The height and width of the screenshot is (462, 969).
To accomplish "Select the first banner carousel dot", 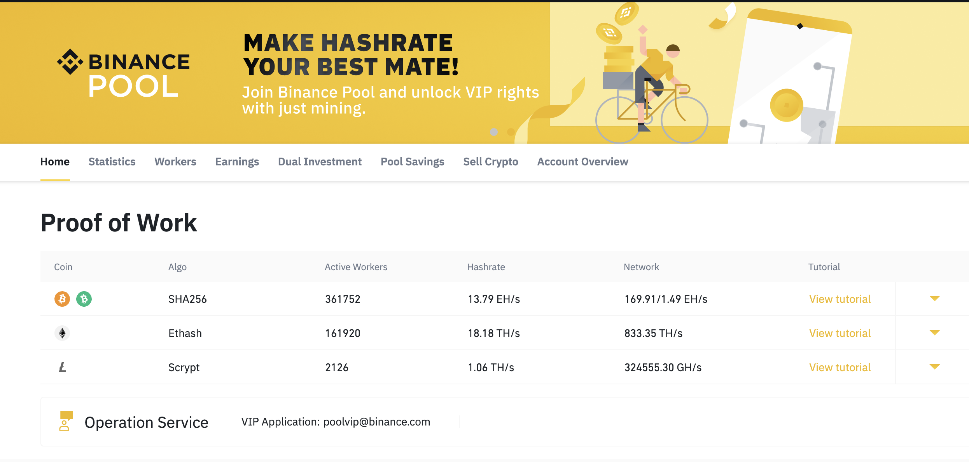I will pos(494,132).
